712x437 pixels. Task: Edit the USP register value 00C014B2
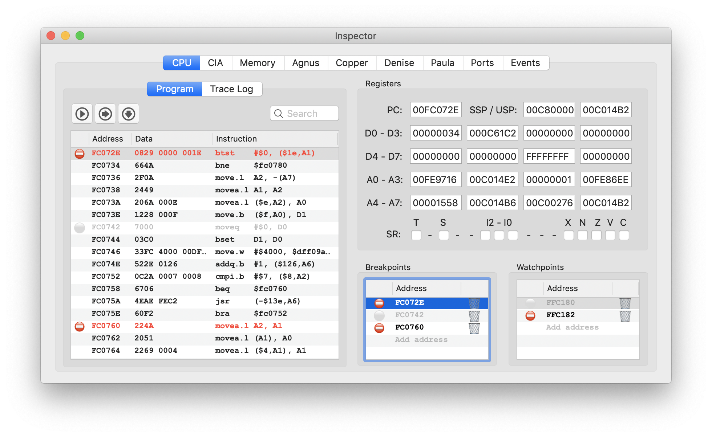point(606,110)
